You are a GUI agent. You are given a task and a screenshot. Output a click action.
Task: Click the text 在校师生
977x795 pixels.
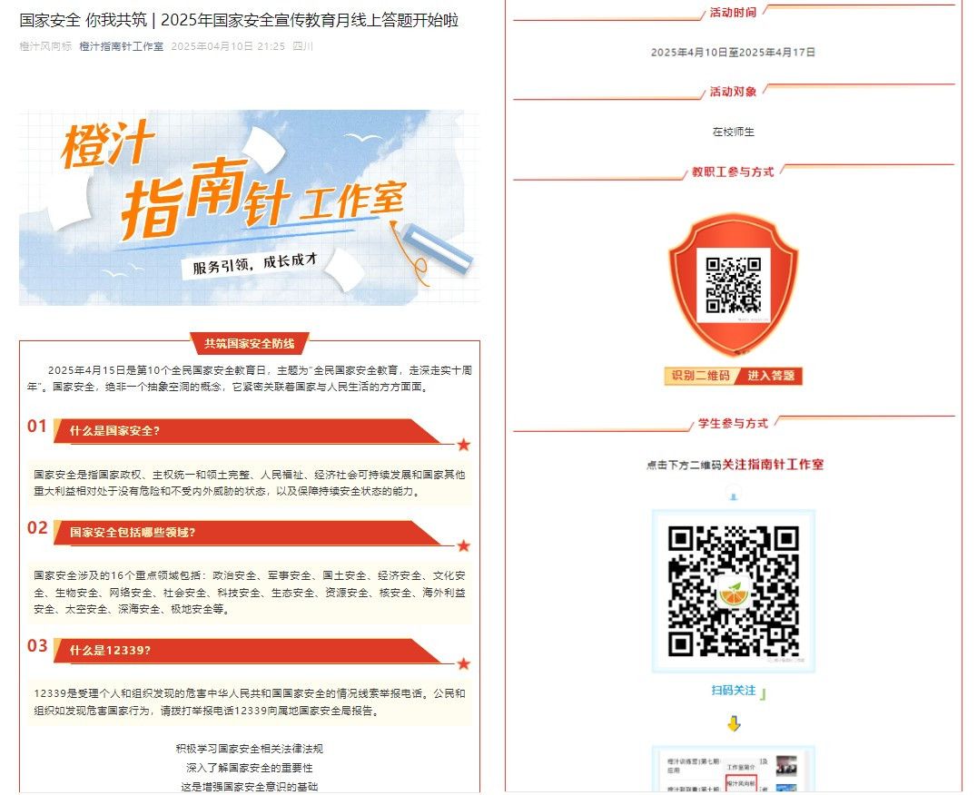point(734,132)
